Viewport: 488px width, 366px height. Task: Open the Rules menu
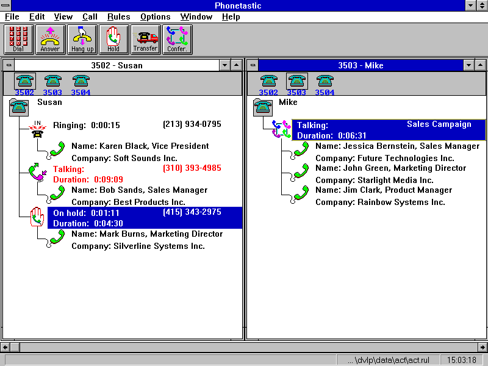(x=118, y=17)
